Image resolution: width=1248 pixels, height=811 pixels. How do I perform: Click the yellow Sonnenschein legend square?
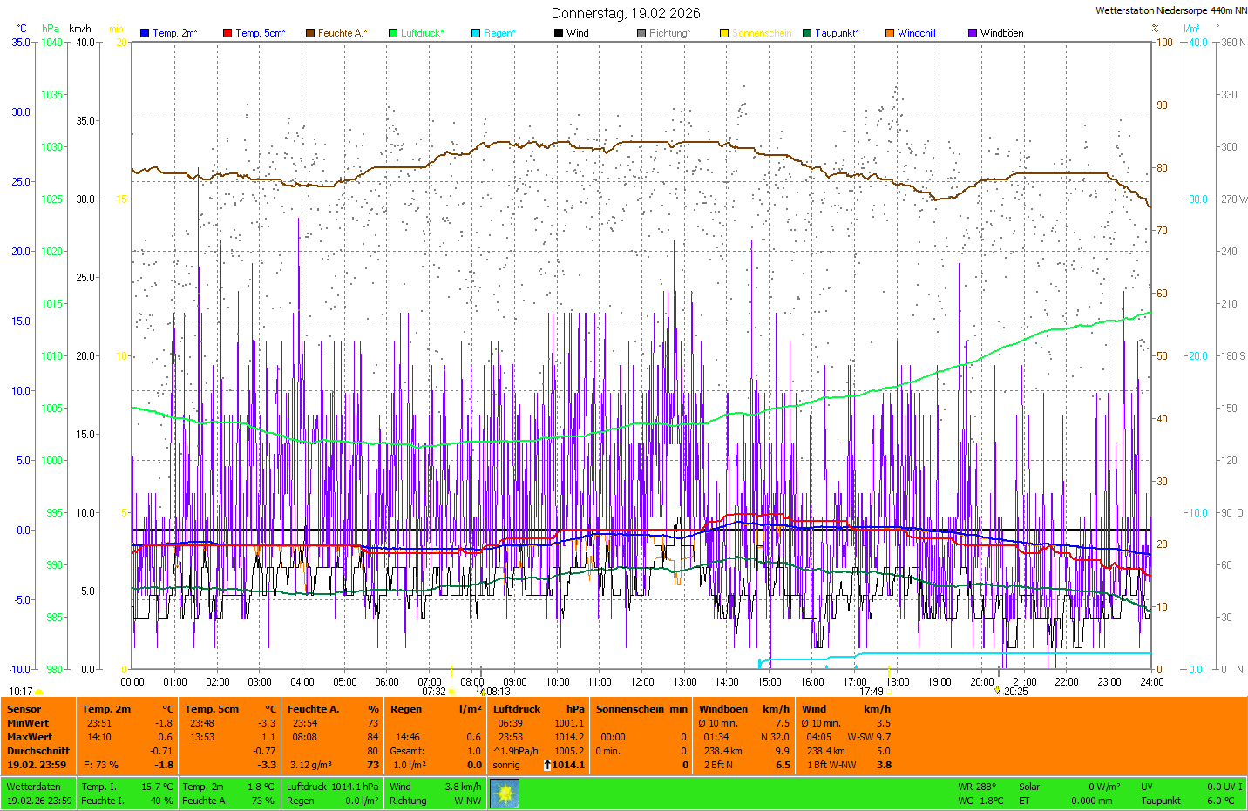click(x=724, y=33)
